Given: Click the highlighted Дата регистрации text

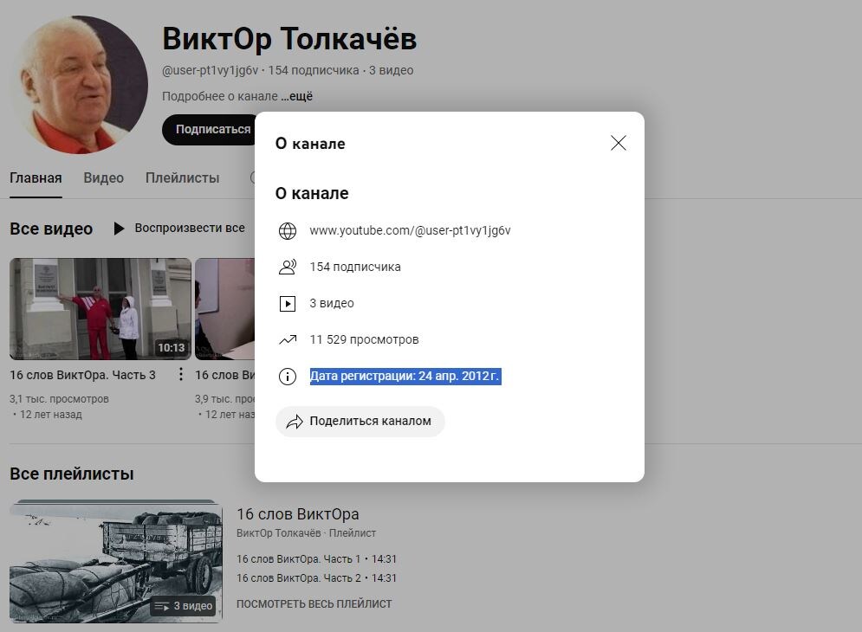Looking at the screenshot, I should pos(405,377).
